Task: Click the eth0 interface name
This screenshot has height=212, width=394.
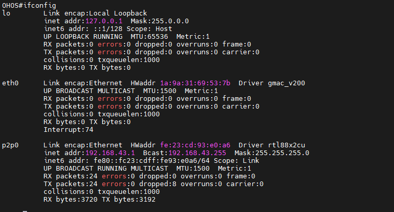Action: click(x=10, y=83)
